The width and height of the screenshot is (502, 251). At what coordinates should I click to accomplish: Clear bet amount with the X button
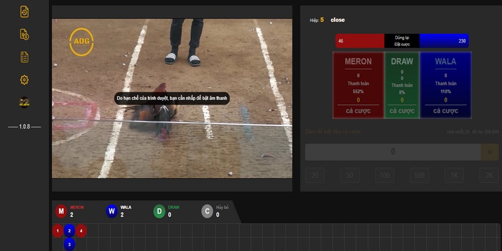489,152
